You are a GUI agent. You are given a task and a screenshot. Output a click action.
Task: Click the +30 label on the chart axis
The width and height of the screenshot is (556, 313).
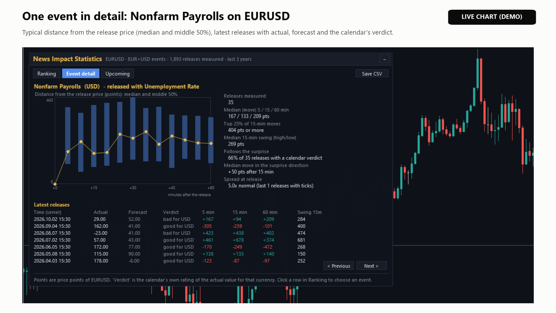click(x=133, y=188)
